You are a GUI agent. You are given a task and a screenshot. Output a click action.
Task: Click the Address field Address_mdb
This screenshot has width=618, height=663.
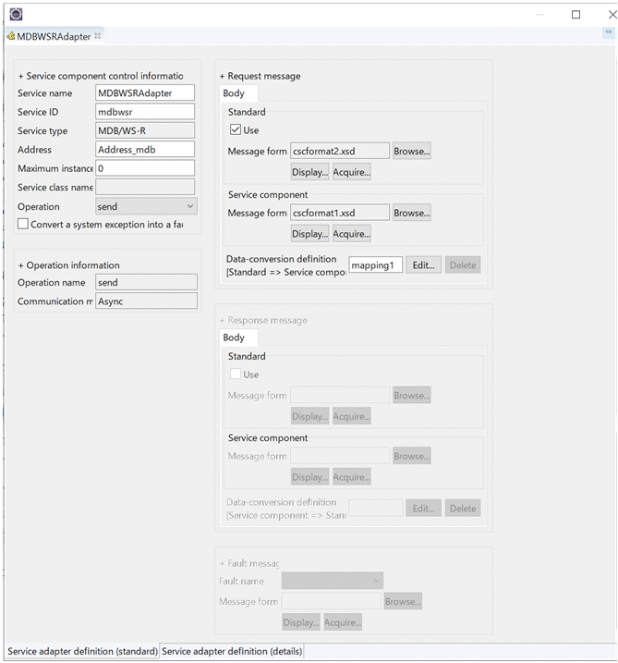point(145,149)
